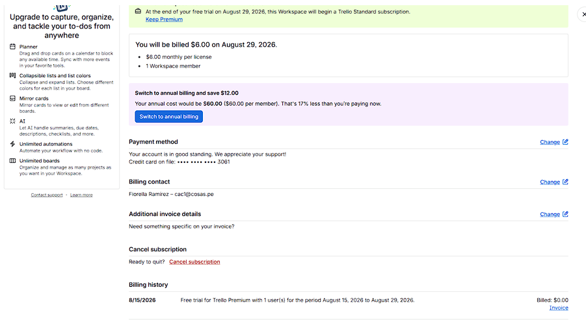Click the Mirror cards icon
This screenshot has width=586, height=325.
pyautogui.click(x=12, y=99)
